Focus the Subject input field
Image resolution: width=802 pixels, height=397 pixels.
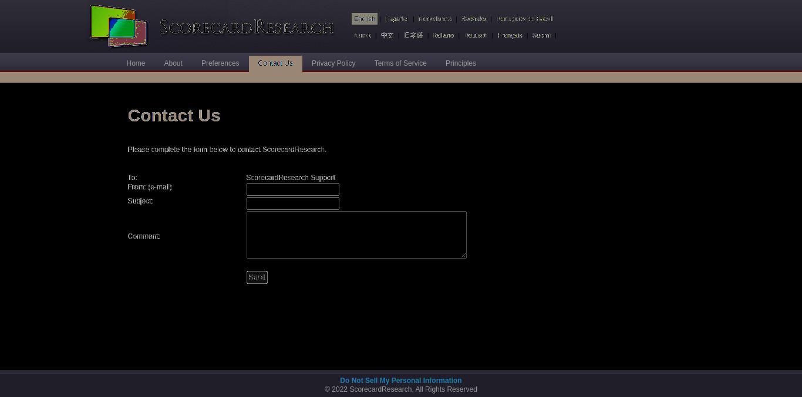293,203
